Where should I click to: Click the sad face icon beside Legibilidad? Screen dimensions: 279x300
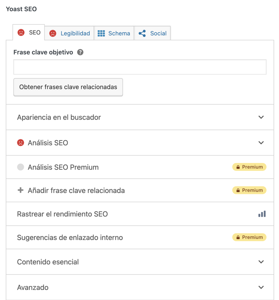click(52, 33)
